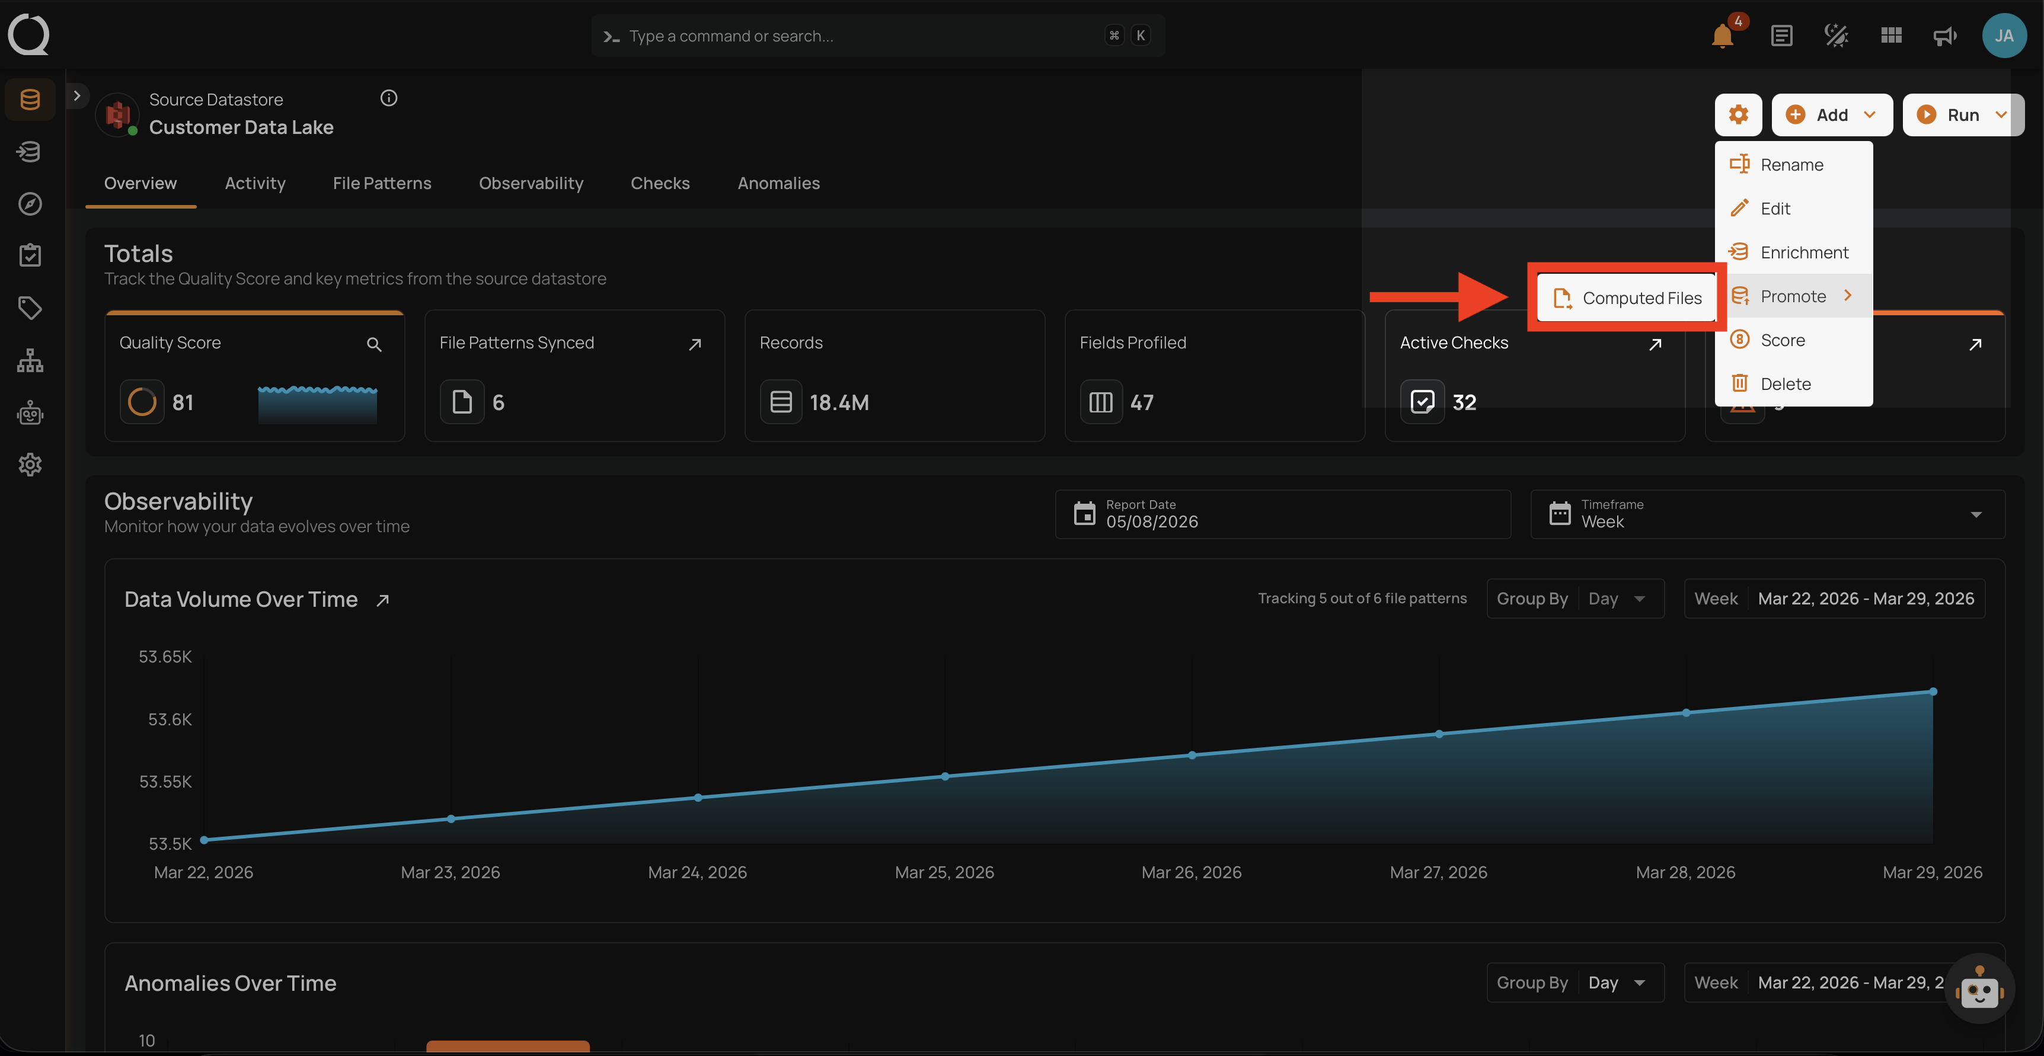The height and width of the screenshot is (1056, 2044).
Task: Choose Edit from settings menu
Action: coord(1793,208)
